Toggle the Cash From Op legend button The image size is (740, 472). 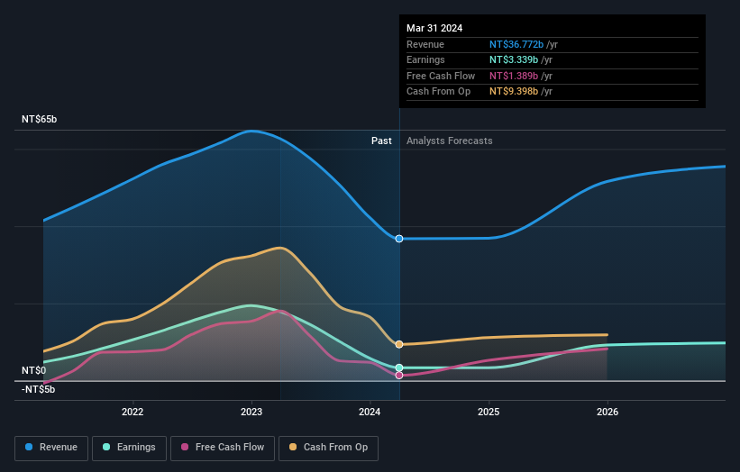point(328,448)
